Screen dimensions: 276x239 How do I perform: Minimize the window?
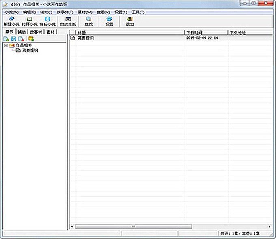(x=244, y=4)
